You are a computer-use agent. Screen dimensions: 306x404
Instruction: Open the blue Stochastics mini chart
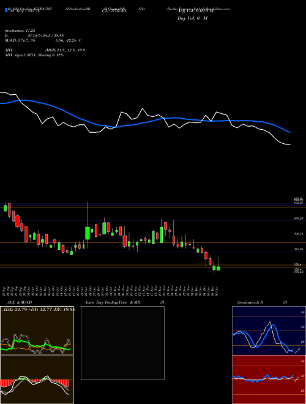point(269,331)
